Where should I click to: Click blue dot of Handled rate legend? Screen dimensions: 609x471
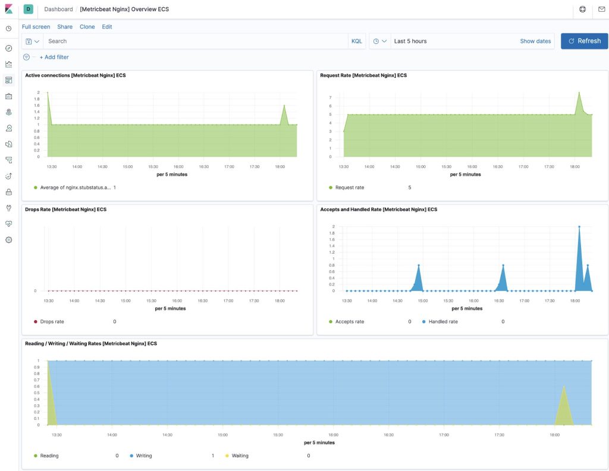coord(423,322)
